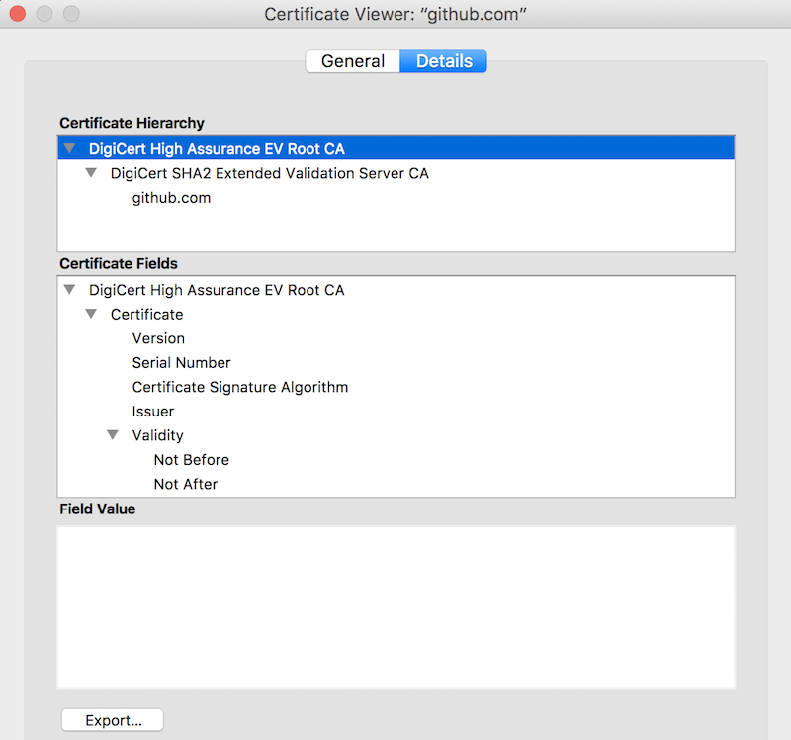Collapse the Certificate node disclosure triangle
791x740 pixels.
click(x=91, y=314)
